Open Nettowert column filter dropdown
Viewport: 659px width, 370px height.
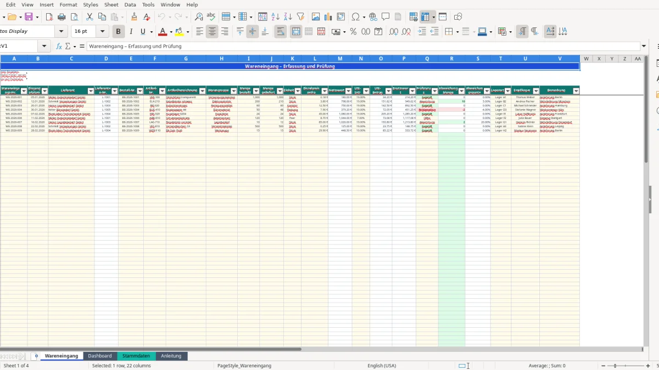tap(348, 91)
